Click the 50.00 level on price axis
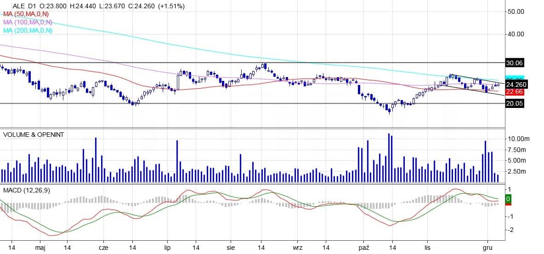The width and height of the screenshot is (544, 254). [x=516, y=11]
